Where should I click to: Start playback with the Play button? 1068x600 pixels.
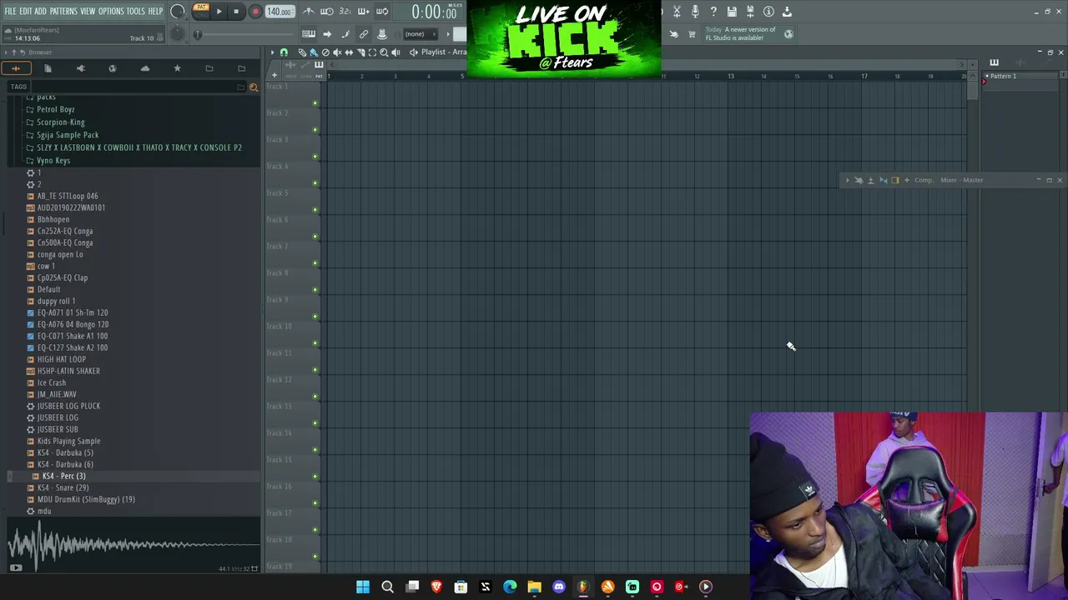(x=219, y=12)
